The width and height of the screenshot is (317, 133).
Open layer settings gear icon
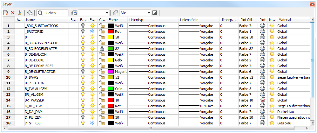tap(30, 13)
